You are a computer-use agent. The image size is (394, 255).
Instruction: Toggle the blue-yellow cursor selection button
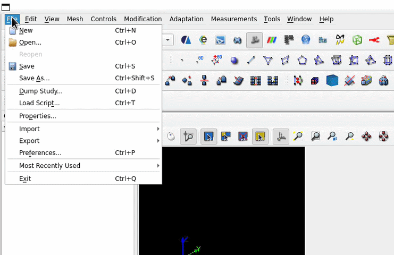[x=226, y=137]
